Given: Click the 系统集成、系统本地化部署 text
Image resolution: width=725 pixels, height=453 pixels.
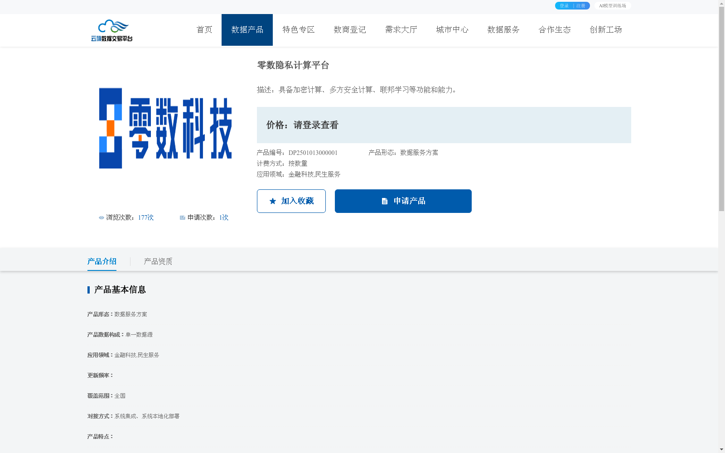Looking at the screenshot, I should tap(147, 416).
